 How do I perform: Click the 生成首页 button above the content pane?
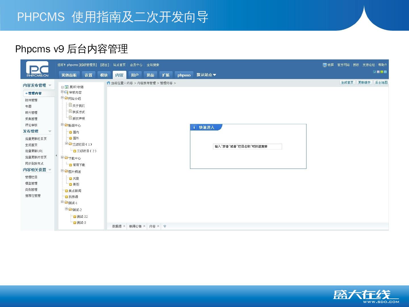(x=347, y=82)
